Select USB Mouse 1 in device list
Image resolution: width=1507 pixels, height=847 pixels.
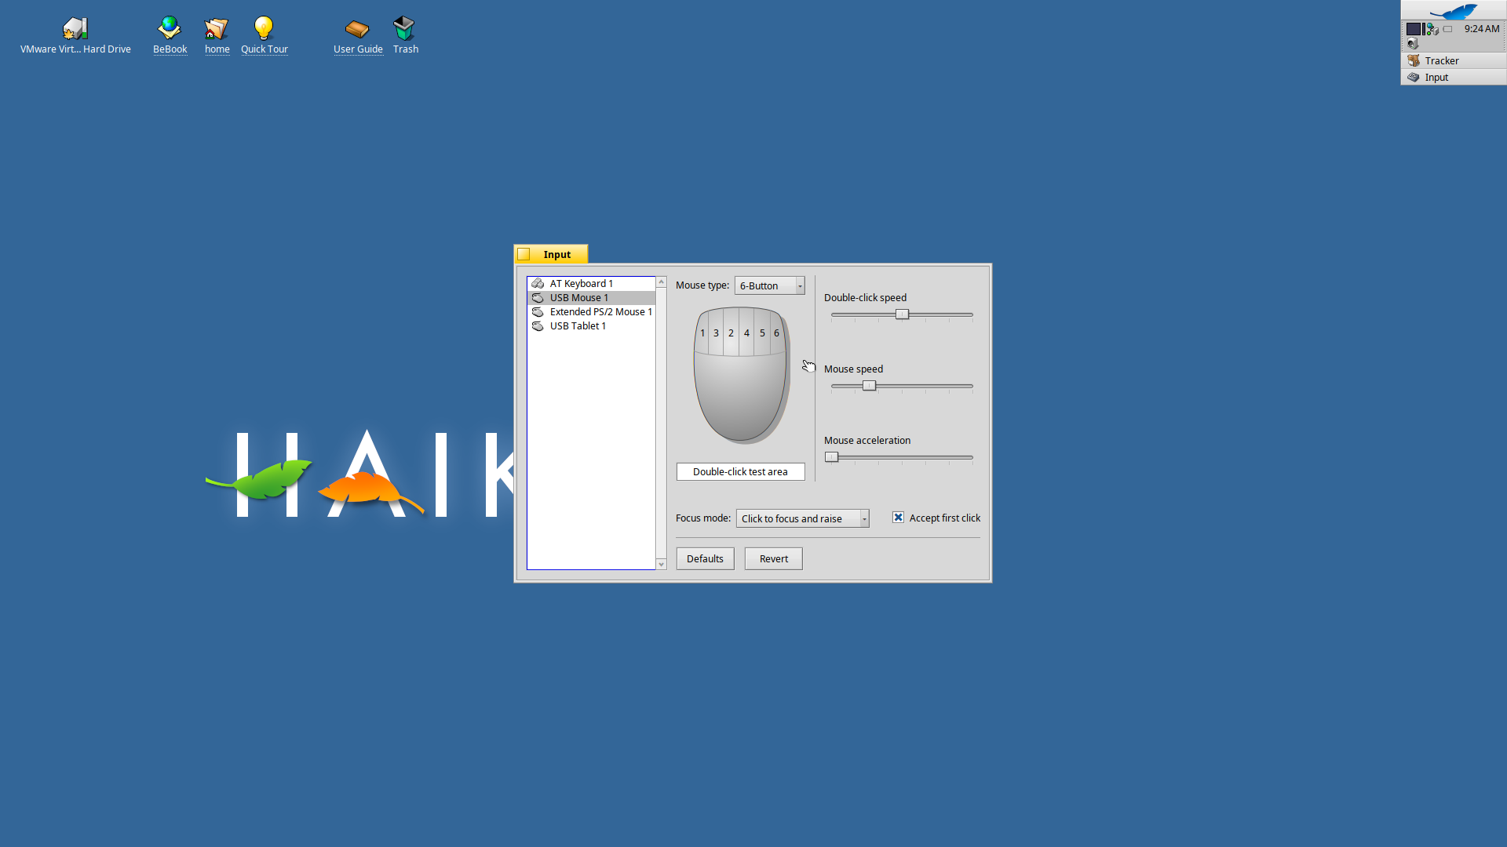point(591,298)
